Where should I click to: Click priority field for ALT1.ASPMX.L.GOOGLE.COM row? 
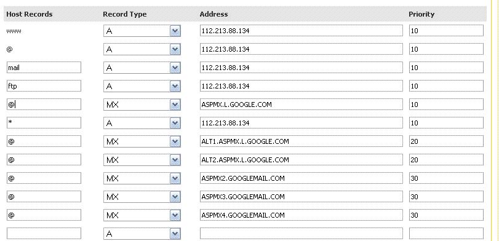tap(446, 141)
